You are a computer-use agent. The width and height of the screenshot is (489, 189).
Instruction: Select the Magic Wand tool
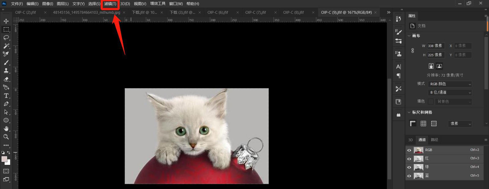pyautogui.click(x=6, y=46)
